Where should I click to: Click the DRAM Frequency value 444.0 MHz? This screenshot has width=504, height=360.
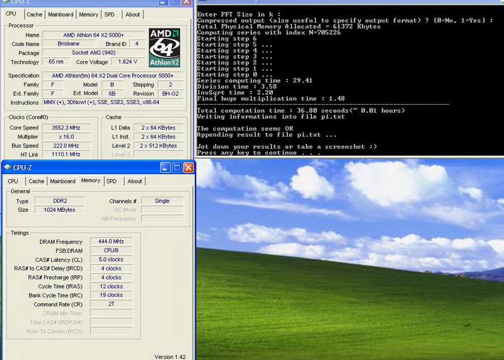pos(112,241)
